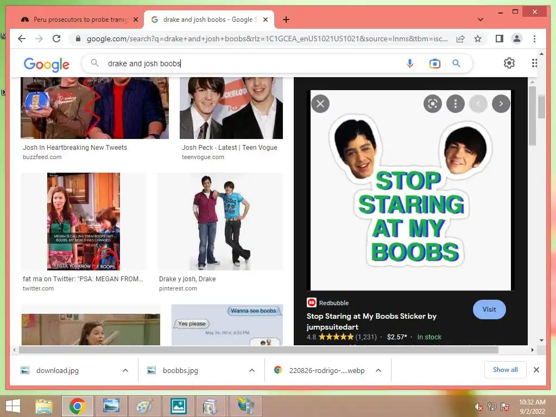The width and height of the screenshot is (556, 417).
Task: Open the preview panel more options menu
Action: coord(456,104)
